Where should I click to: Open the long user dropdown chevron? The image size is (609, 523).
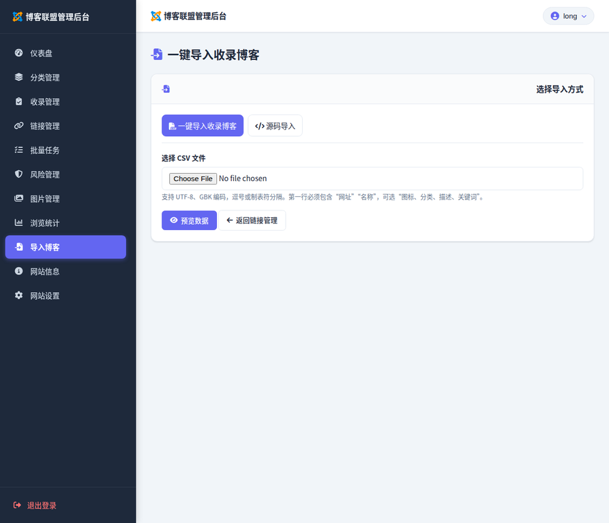584,16
